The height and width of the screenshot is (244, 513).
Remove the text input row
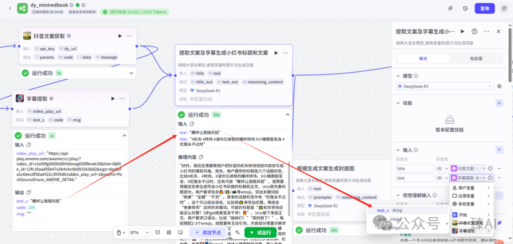tap(500, 178)
